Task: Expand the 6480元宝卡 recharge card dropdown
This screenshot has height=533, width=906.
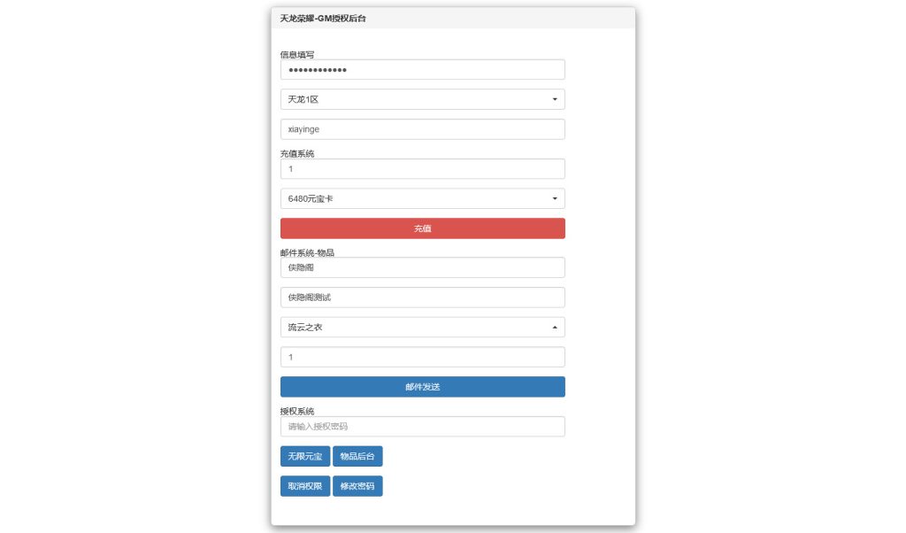Action: (422, 197)
